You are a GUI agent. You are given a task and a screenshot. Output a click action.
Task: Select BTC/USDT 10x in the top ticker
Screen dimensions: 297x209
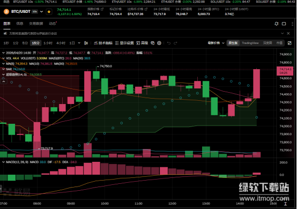tap(35, 2)
